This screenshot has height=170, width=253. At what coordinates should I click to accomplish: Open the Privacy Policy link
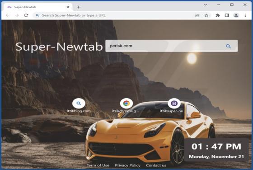click(x=127, y=165)
